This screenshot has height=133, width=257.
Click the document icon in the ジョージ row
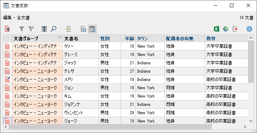(x=7, y=121)
